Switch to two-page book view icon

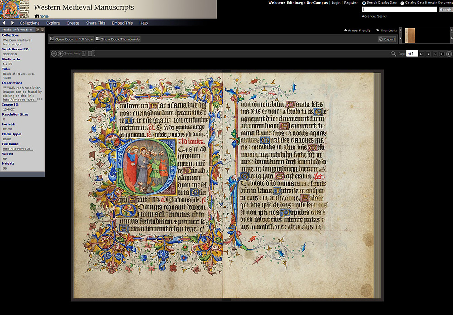coord(92,54)
